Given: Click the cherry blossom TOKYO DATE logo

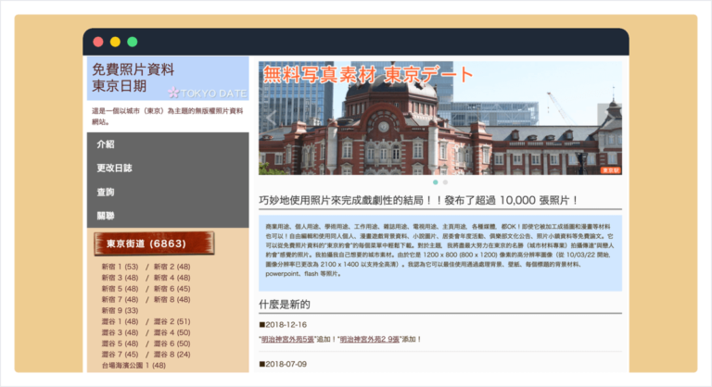Looking at the screenshot, I should coord(208,93).
